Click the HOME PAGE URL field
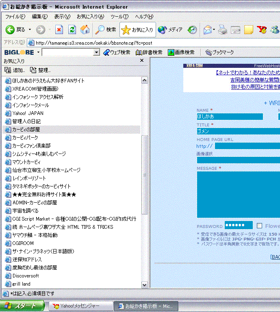The height and width of the screenshot is (312, 280). tap(247, 146)
